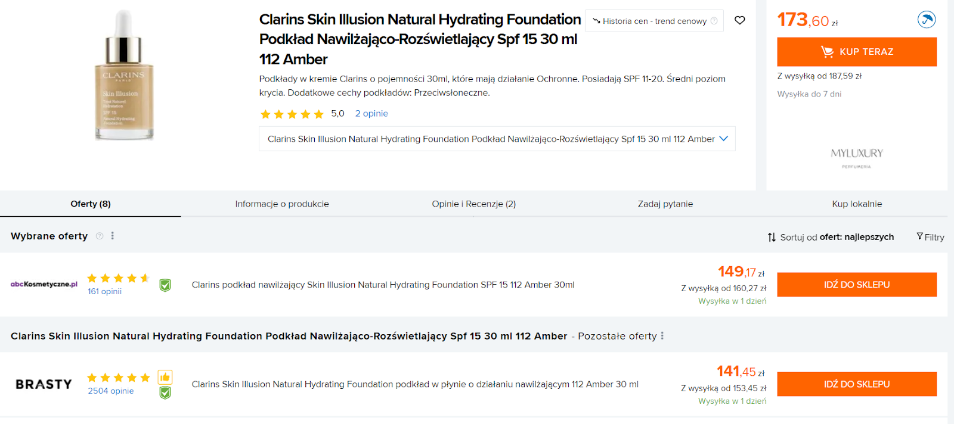Switch to Informacje o produkcie tab

(282, 204)
